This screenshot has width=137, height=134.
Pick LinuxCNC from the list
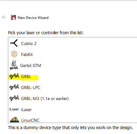pos(30,120)
